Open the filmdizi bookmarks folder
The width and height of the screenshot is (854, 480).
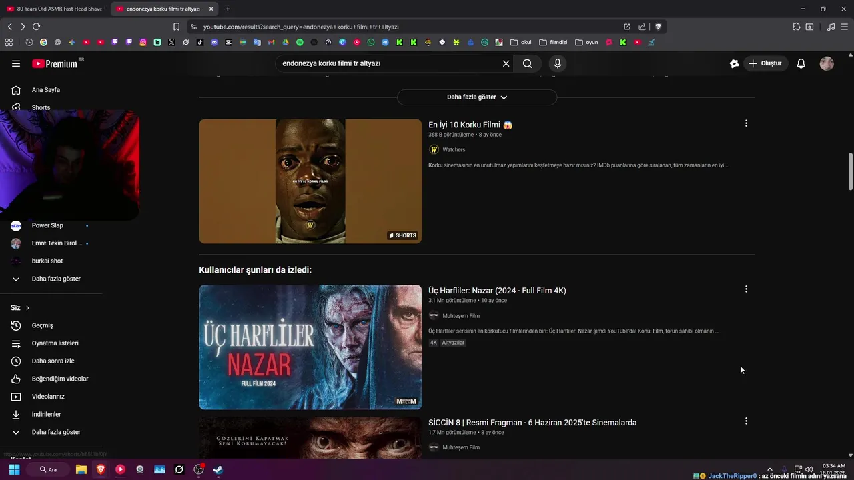(553, 42)
